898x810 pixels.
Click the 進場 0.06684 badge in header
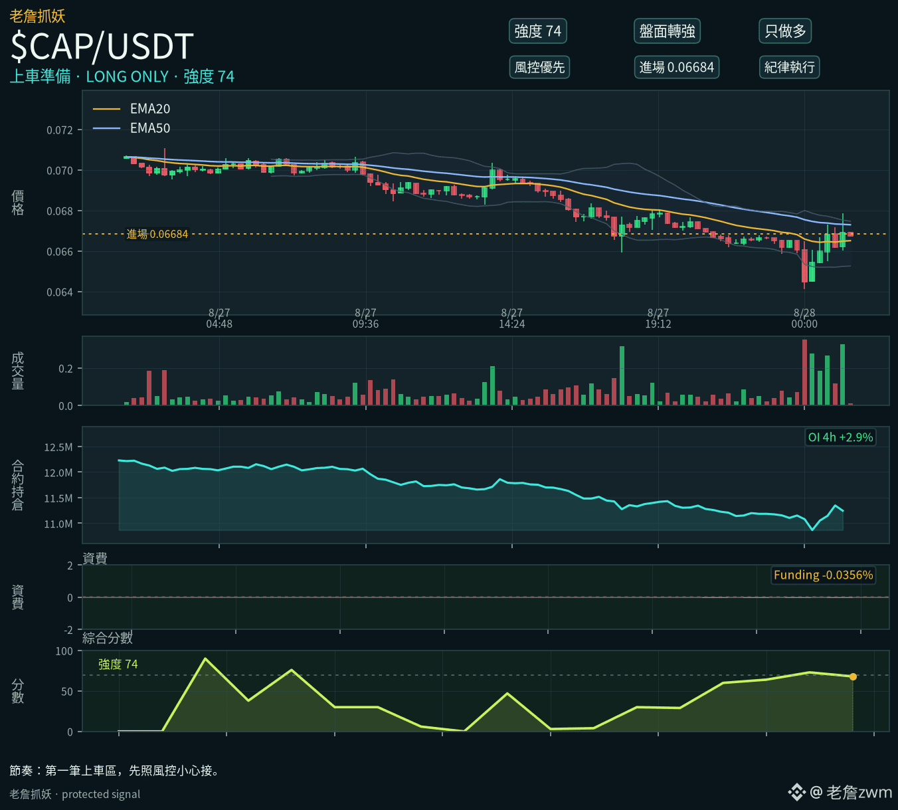tap(676, 67)
